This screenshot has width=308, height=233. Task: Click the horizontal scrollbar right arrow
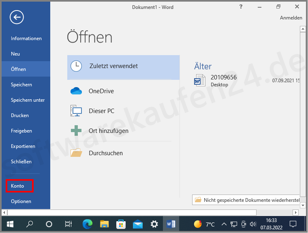302,212
